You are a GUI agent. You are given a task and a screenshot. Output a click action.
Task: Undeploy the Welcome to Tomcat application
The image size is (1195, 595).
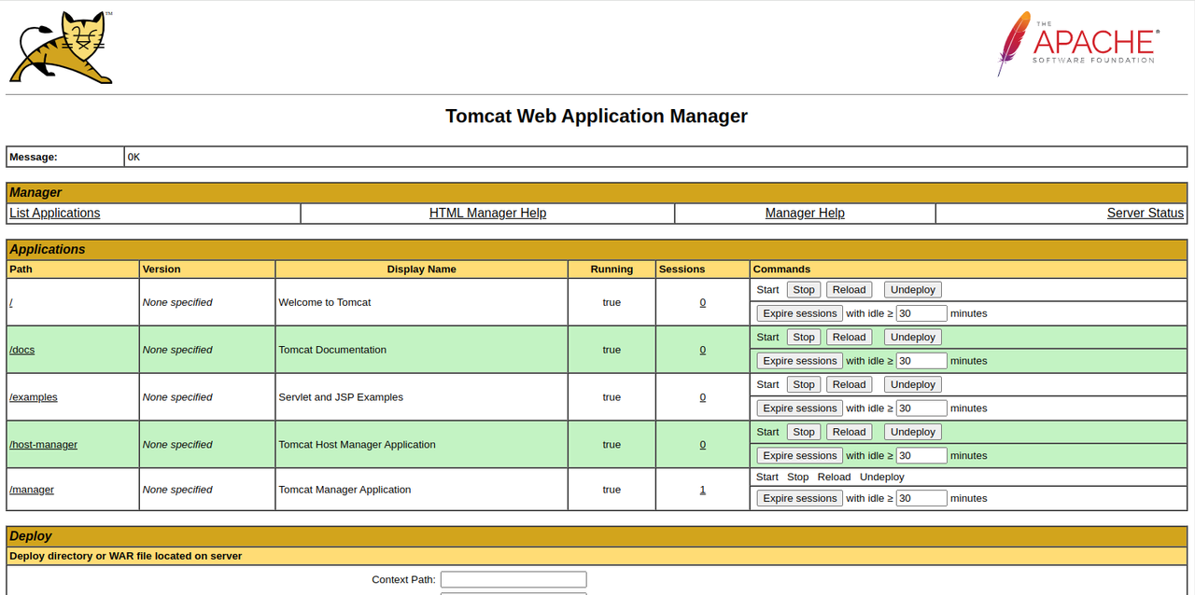(x=913, y=289)
